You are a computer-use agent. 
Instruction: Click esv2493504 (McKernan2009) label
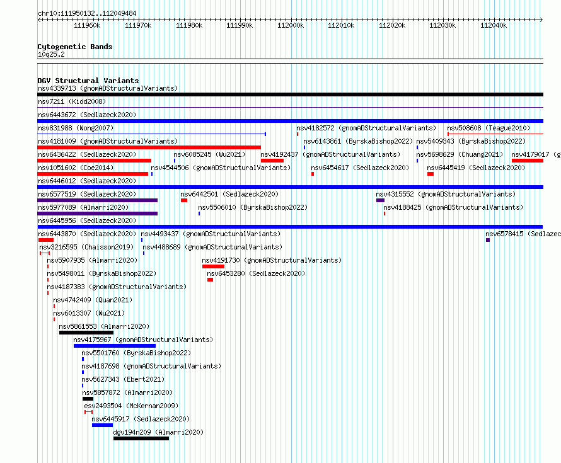pos(131,406)
